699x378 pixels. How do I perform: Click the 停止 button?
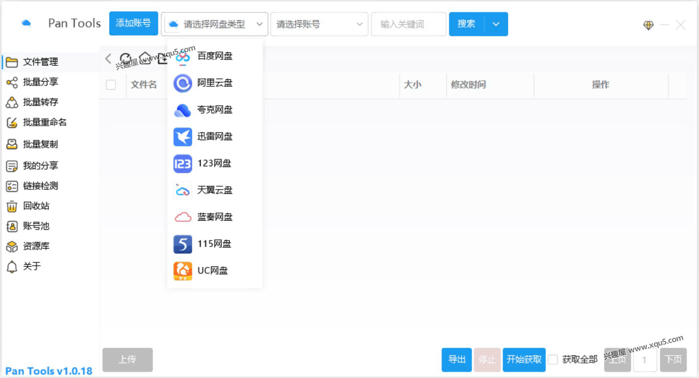point(487,360)
